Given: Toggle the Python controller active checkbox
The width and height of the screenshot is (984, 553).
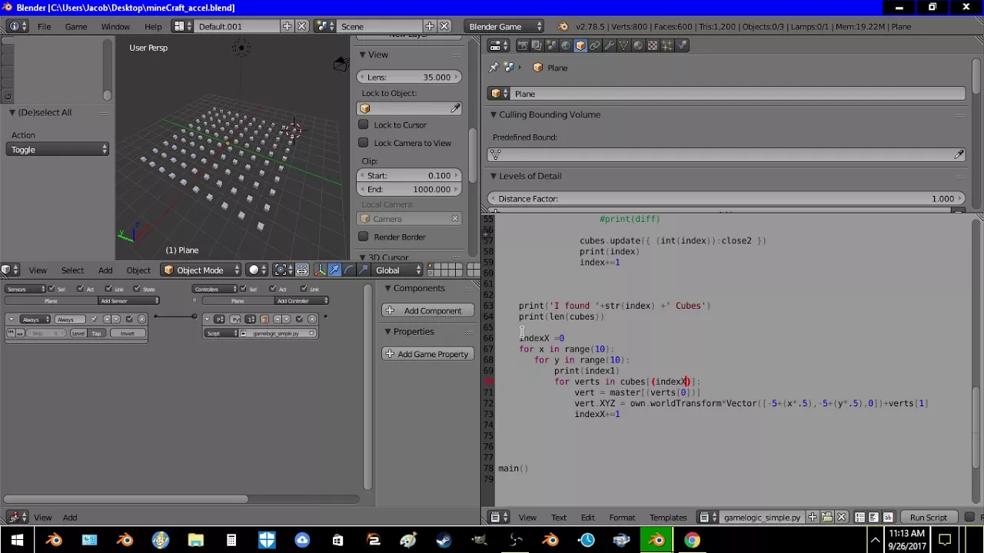Looking at the screenshot, I should [299, 319].
